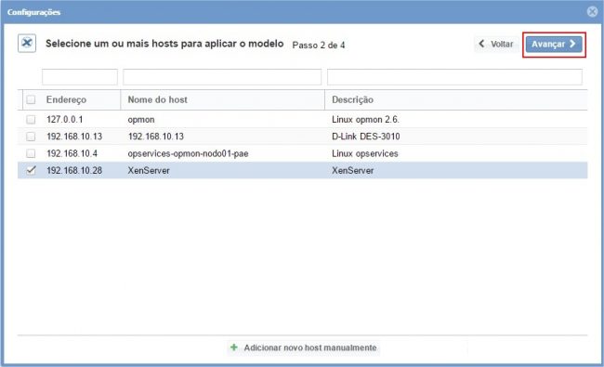Check the 192.168.10.13 D-Link host checkbox
Viewport: 604px width, 367px height.
(31, 137)
